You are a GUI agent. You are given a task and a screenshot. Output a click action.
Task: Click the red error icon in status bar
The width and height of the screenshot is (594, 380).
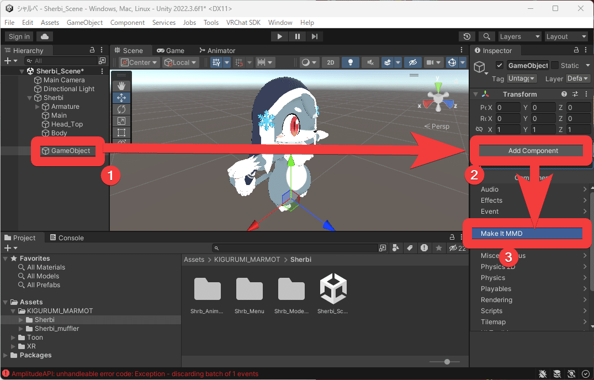(6, 373)
